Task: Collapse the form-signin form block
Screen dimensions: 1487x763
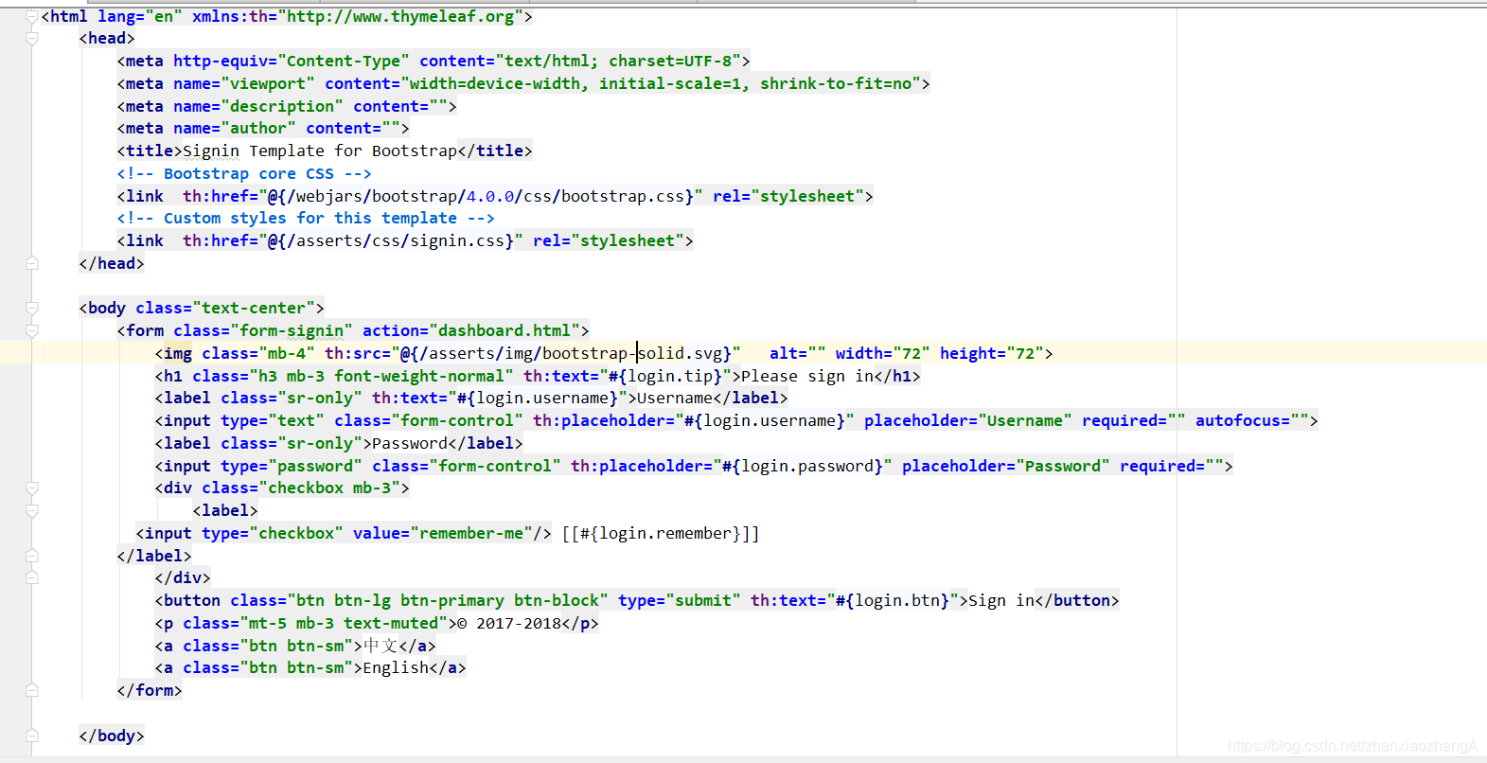Action: pos(32,331)
